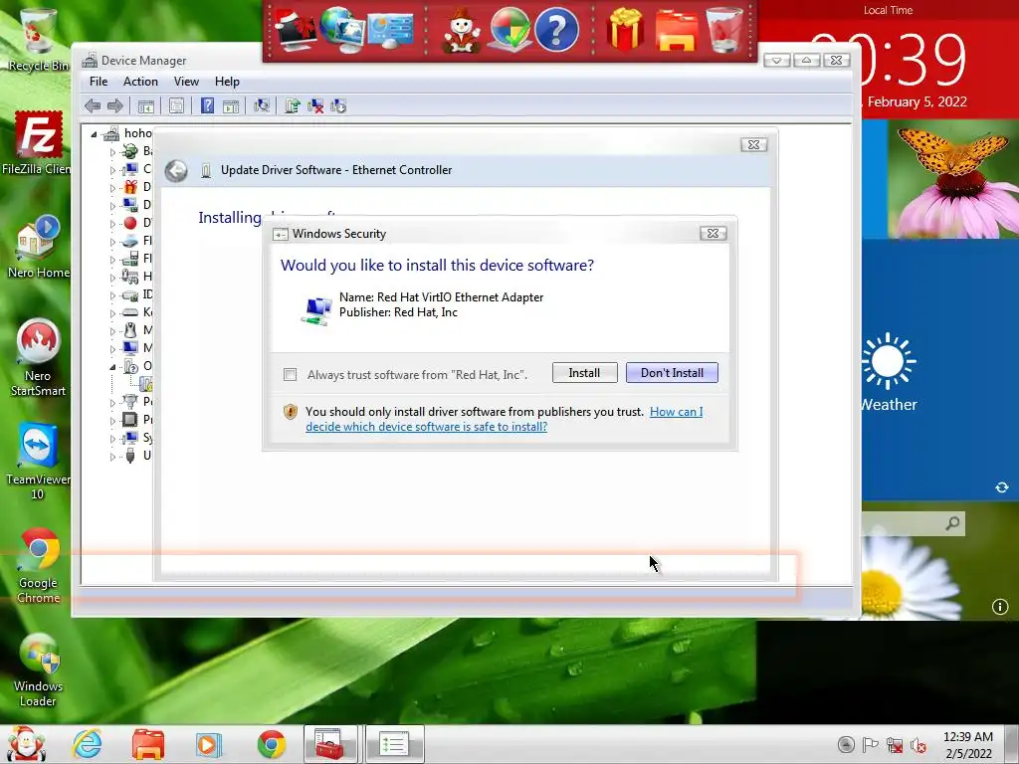Expand the Keyboards tree node
This screenshot has height=764, width=1019.
coord(112,313)
